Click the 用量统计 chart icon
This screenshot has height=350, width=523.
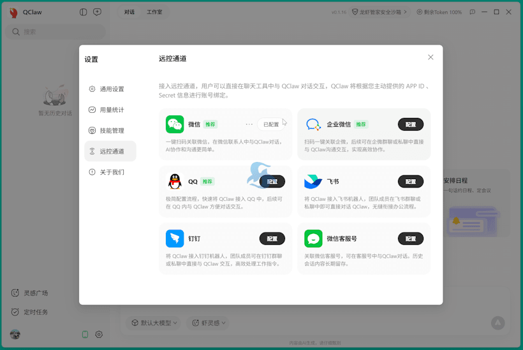[x=92, y=110]
